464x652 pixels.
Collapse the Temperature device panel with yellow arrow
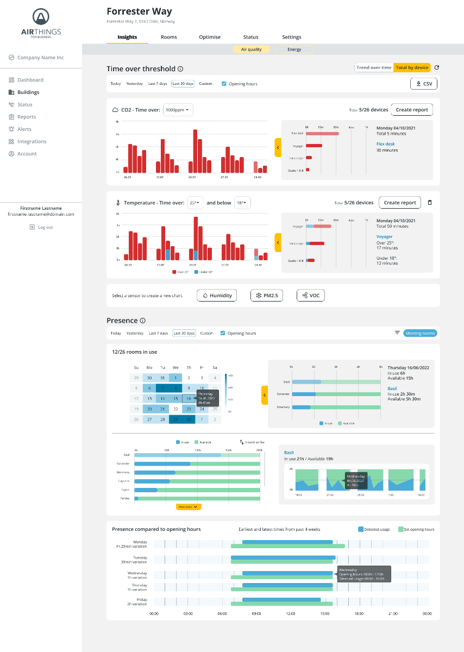tap(278, 242)
